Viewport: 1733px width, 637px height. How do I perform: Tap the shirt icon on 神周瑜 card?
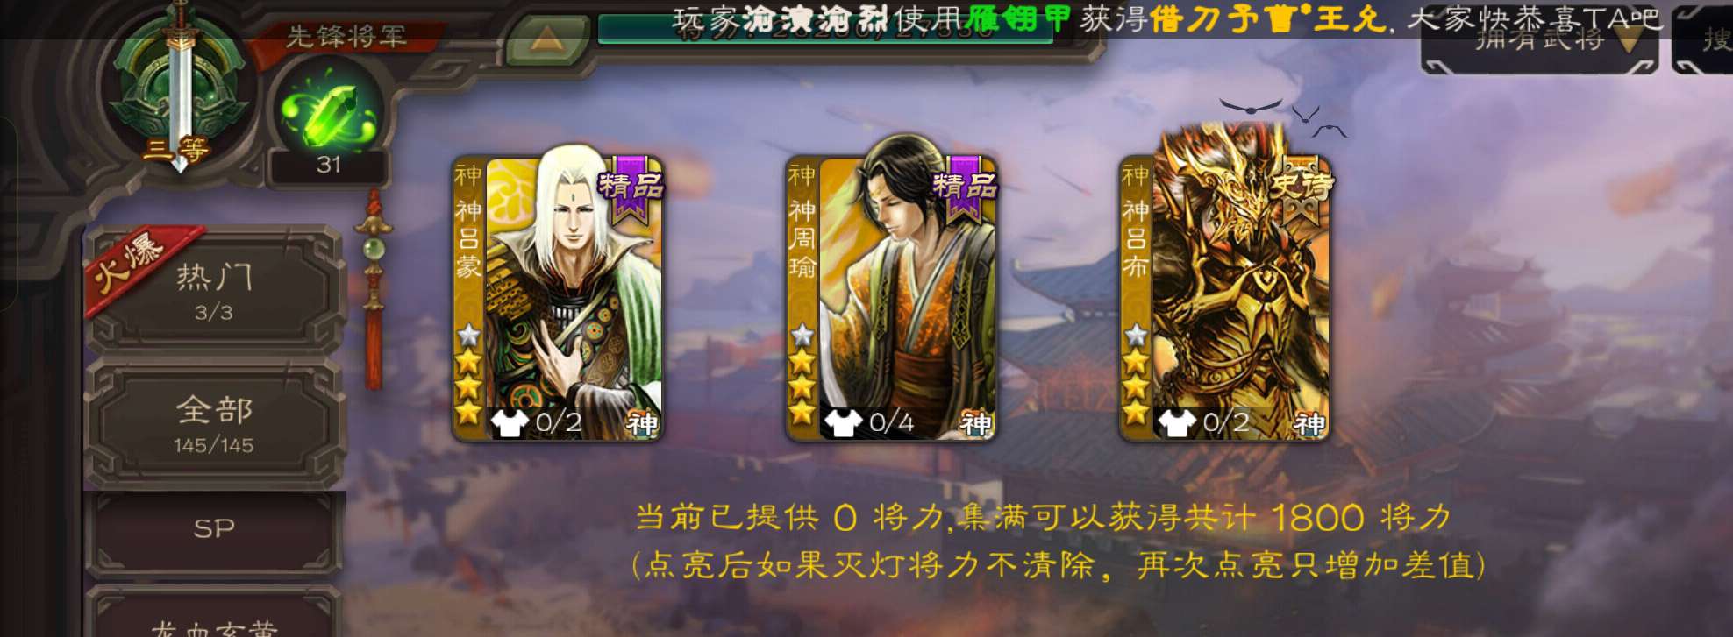click(x=843, y=423)
